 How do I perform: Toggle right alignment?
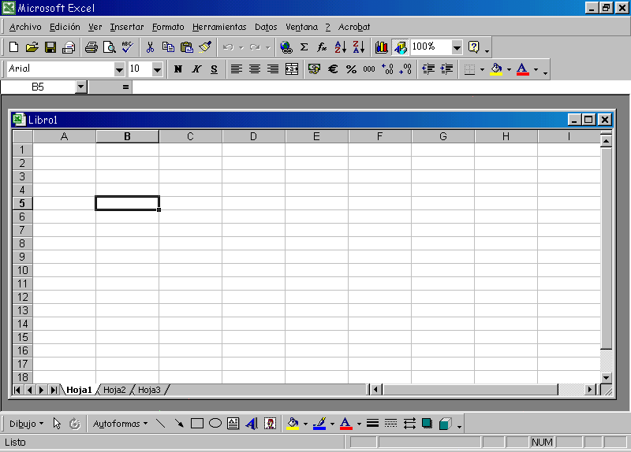273,69
